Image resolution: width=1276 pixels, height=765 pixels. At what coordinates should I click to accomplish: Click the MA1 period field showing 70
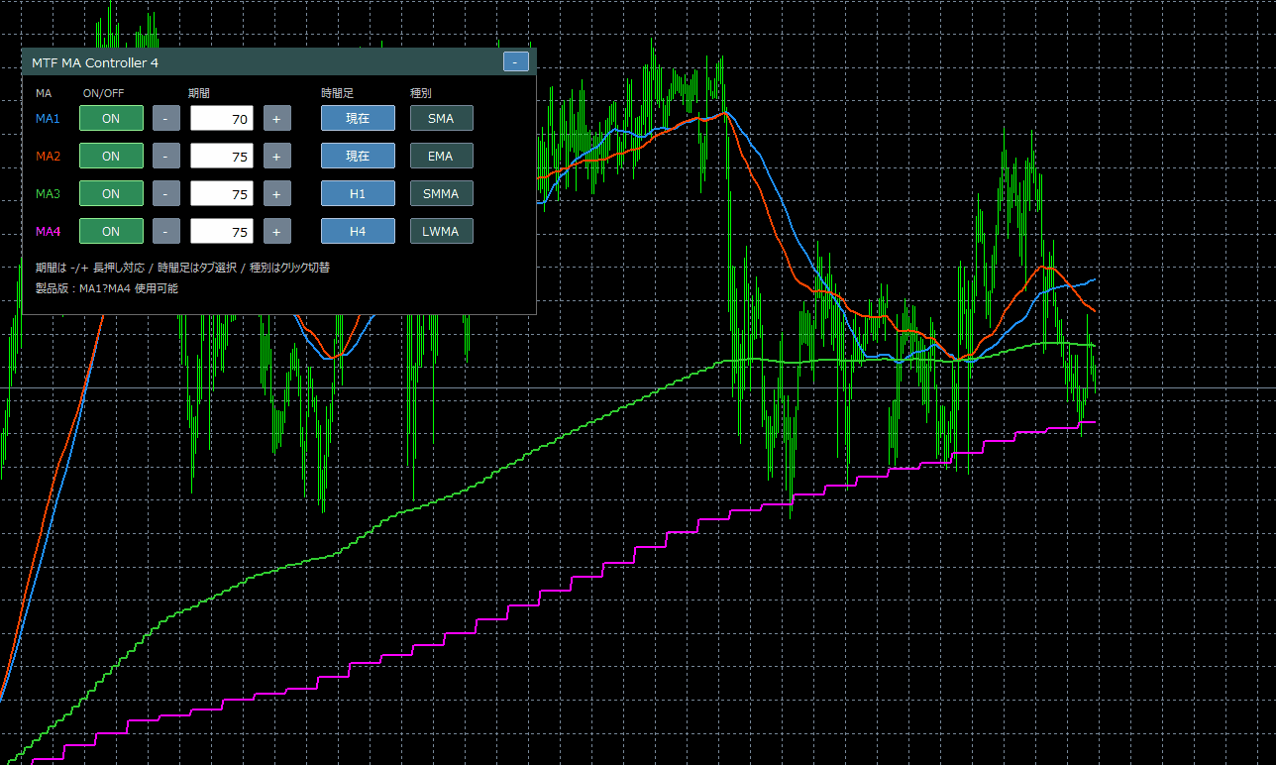click(x=222, y=118)
